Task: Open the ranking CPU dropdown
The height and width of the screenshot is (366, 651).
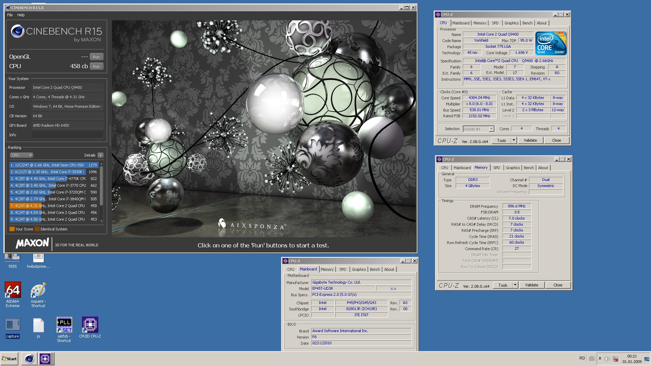Action: pos(21,155)
